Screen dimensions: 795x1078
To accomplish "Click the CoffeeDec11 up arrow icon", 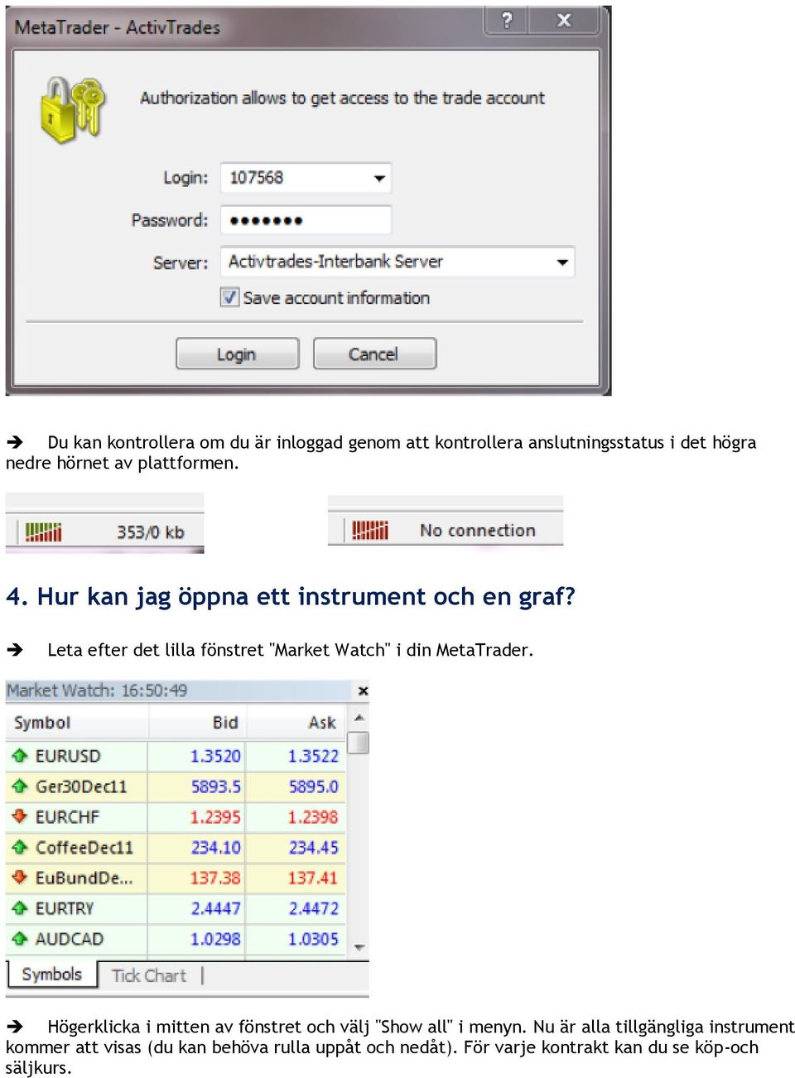I will click(x=20, y=847).
